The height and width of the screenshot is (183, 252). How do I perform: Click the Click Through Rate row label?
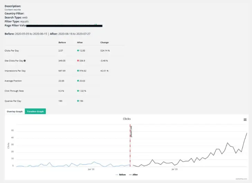click(14, 91)
